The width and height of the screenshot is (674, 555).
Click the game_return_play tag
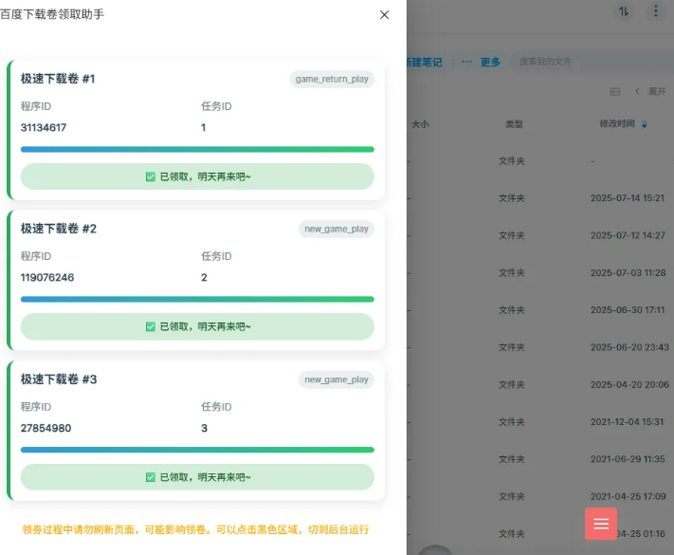(x=332, y=79)
